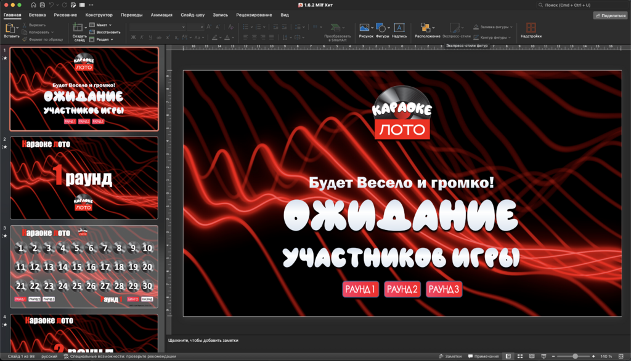
Task: Toggle strikethrough formatting
Action: coord(159,38)
